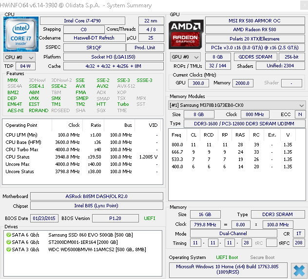This screenshot has width=308, height=279.
Task: Click the green UEFI label beside BIOS version
Action: pyautogui.click(x=150, y=218)
